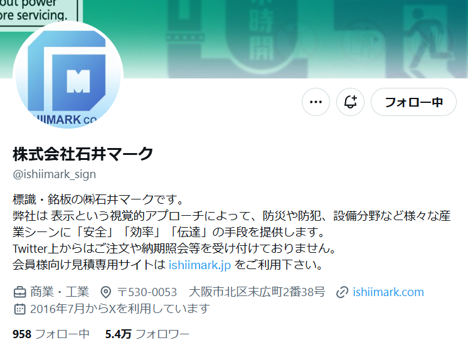
Task: Turn on post notifications with bell icon
Action: (351, 102)
